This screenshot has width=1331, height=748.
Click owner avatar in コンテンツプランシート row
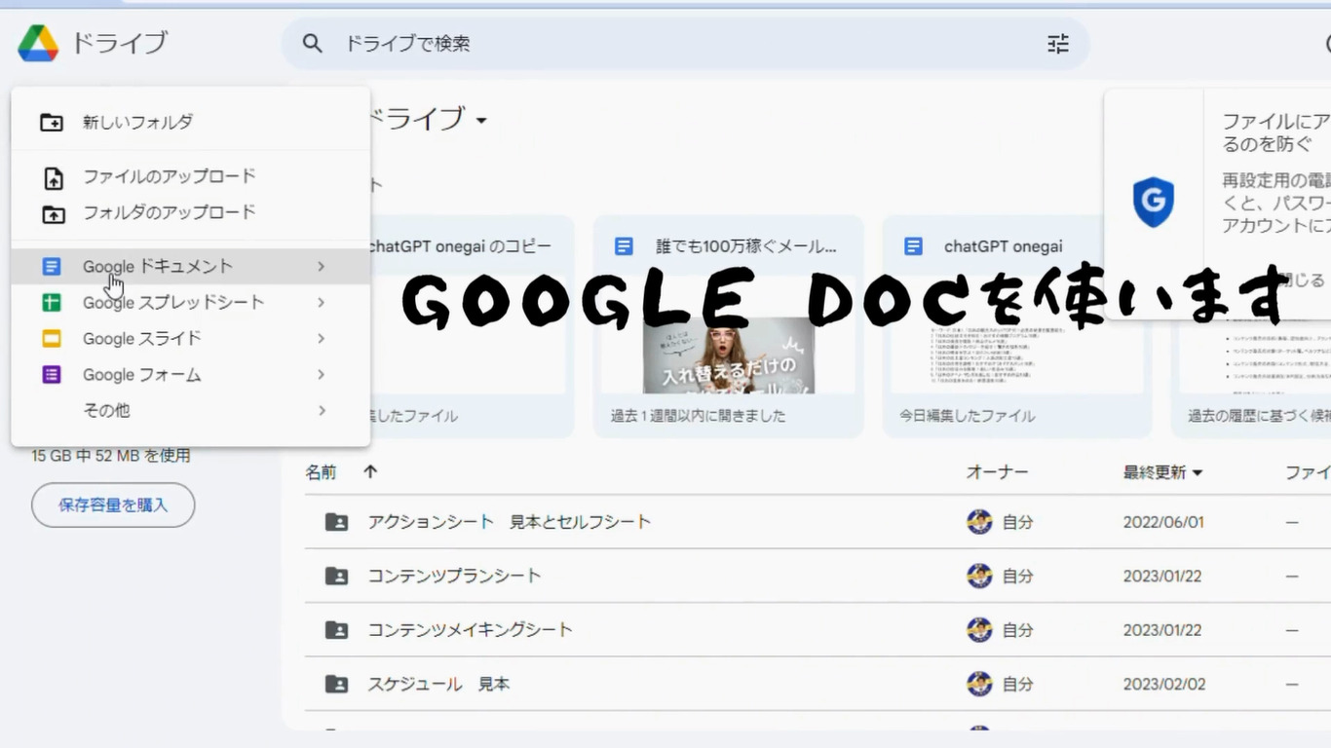coord(979,577)
